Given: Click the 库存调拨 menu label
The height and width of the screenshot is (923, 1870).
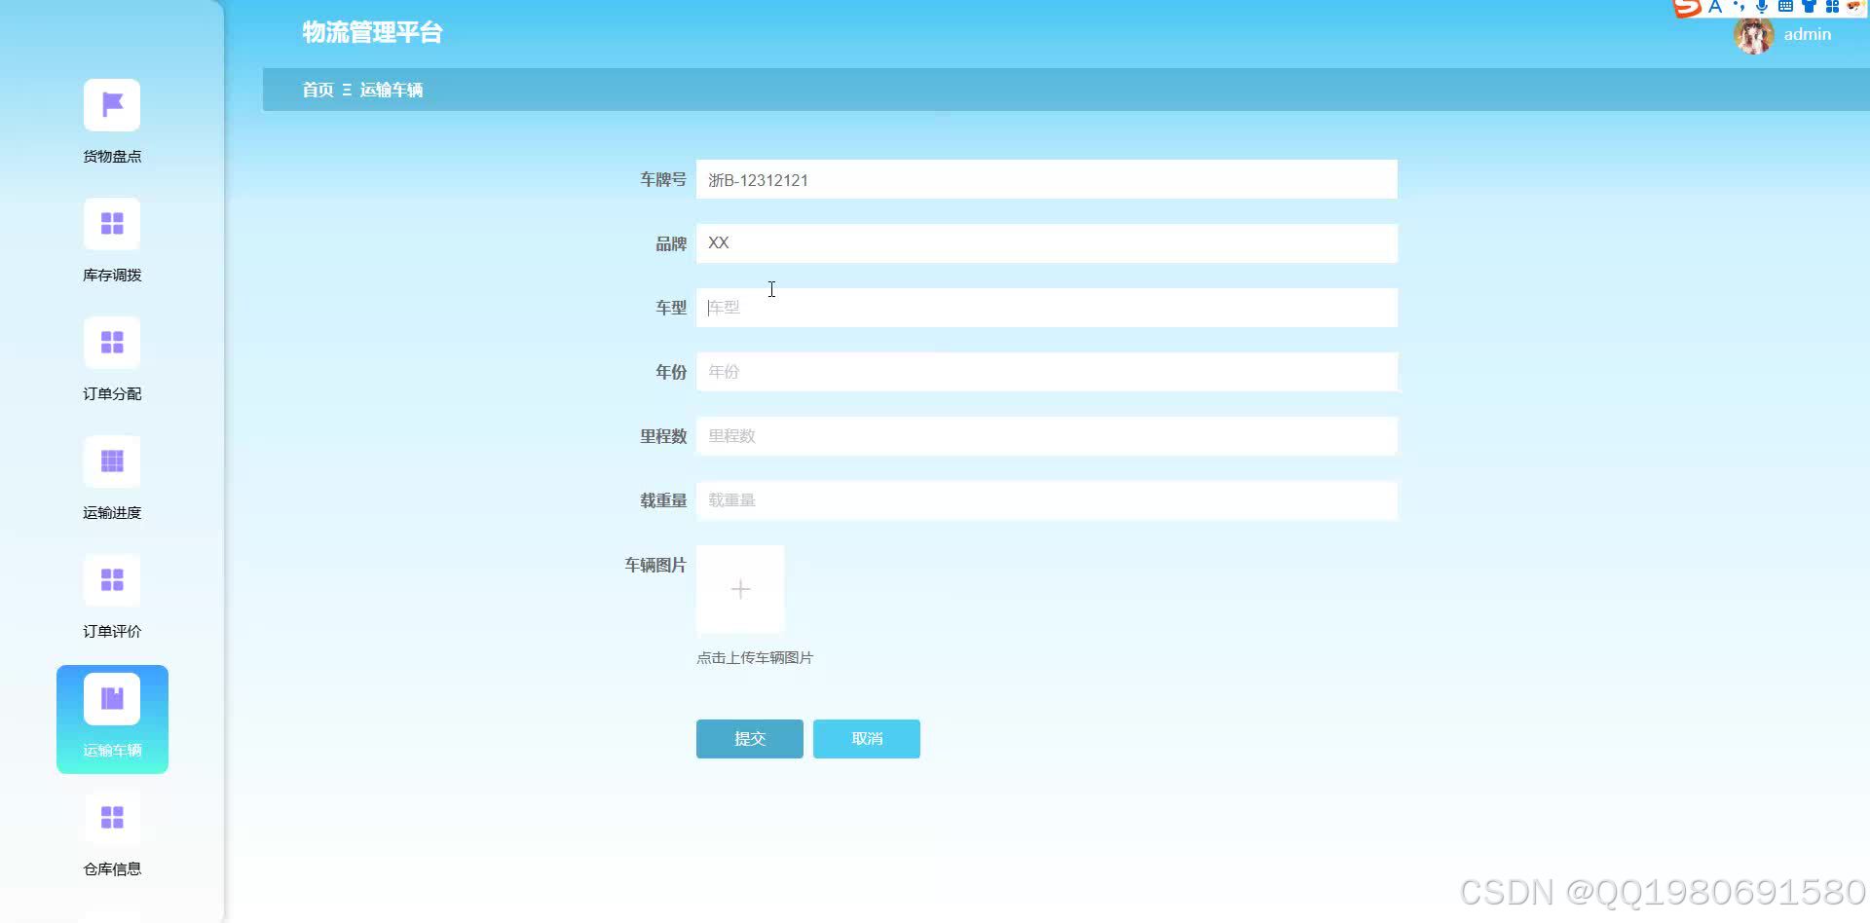Looking at the screenshot, I should [x=112, y=276].
